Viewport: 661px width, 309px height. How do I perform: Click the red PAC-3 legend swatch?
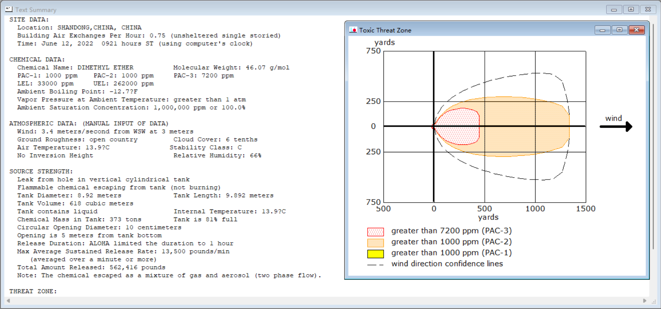coord(375,231)
